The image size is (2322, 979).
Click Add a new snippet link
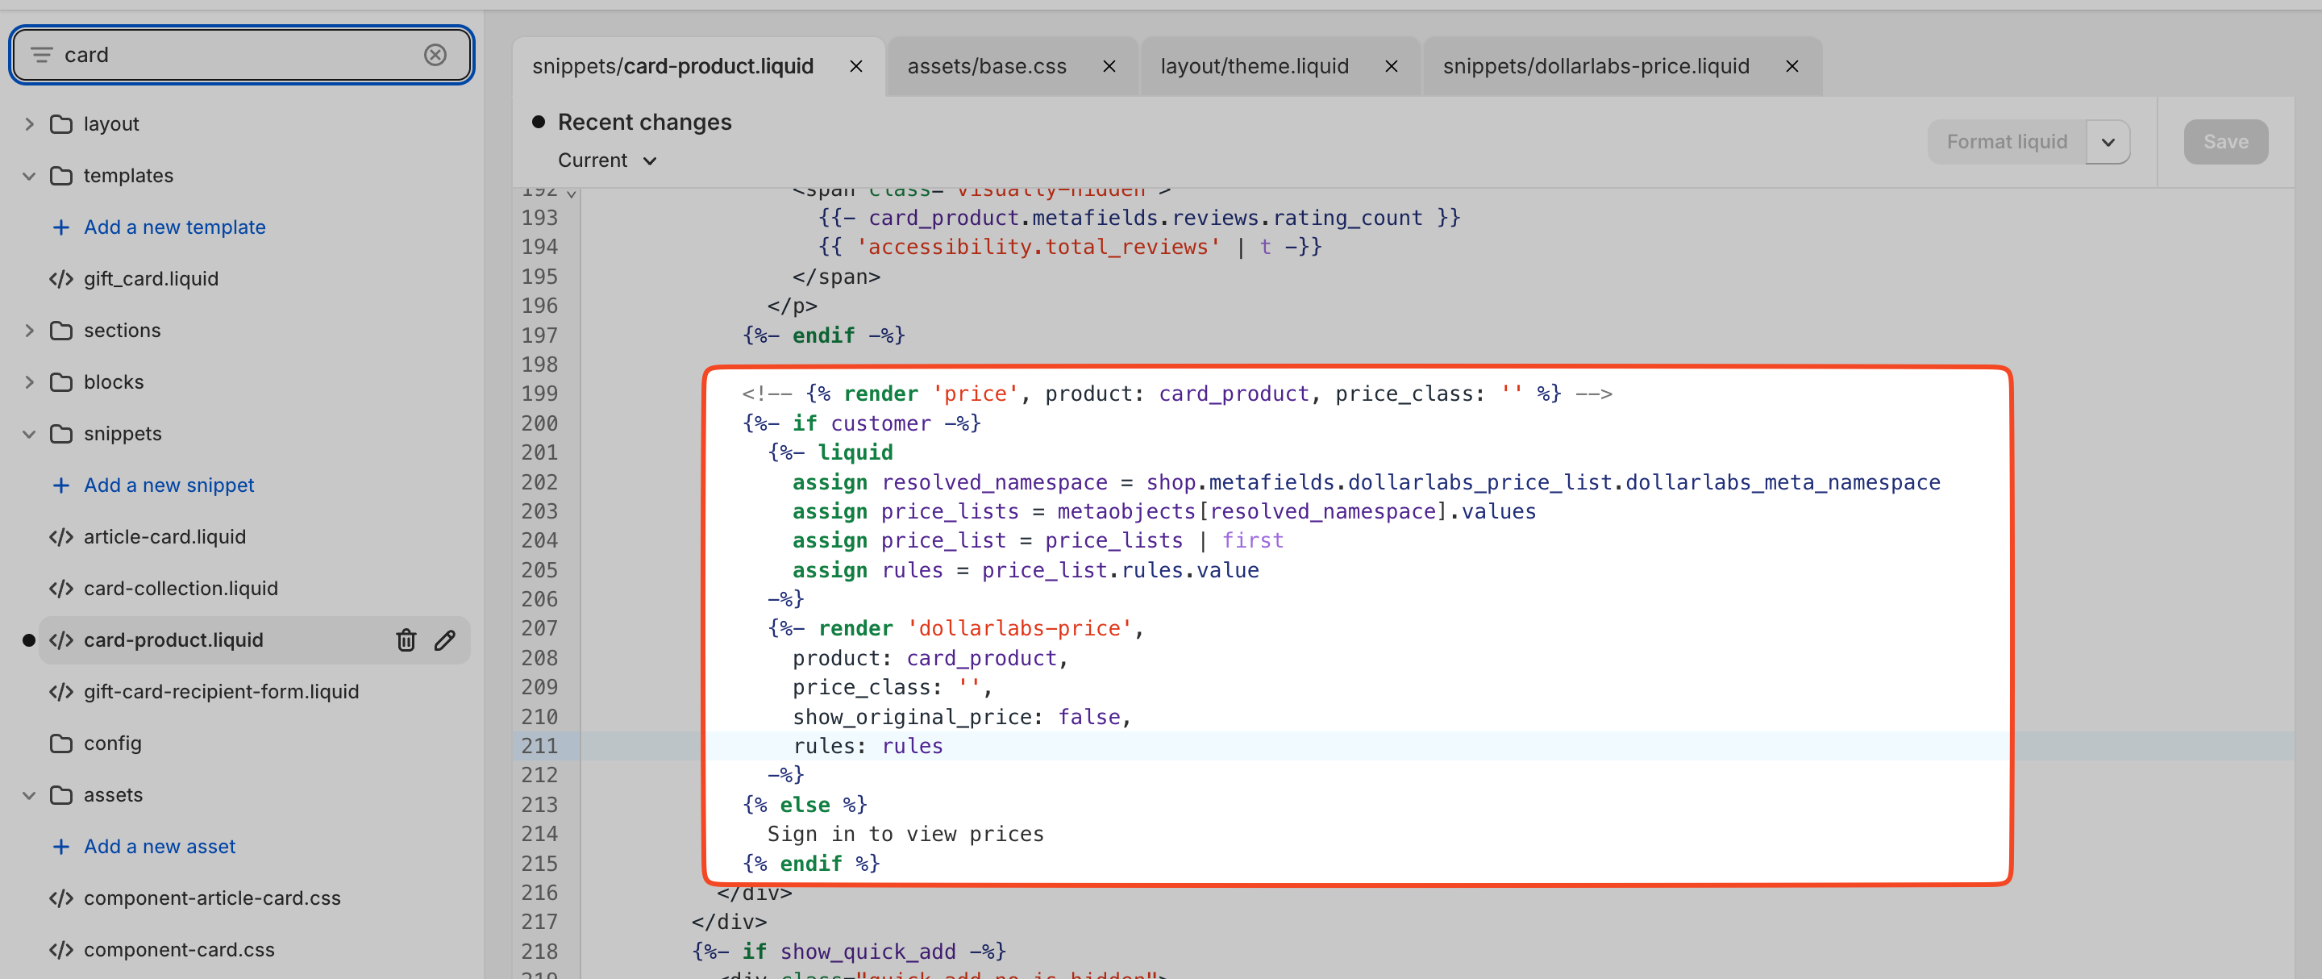coord(169,485)
